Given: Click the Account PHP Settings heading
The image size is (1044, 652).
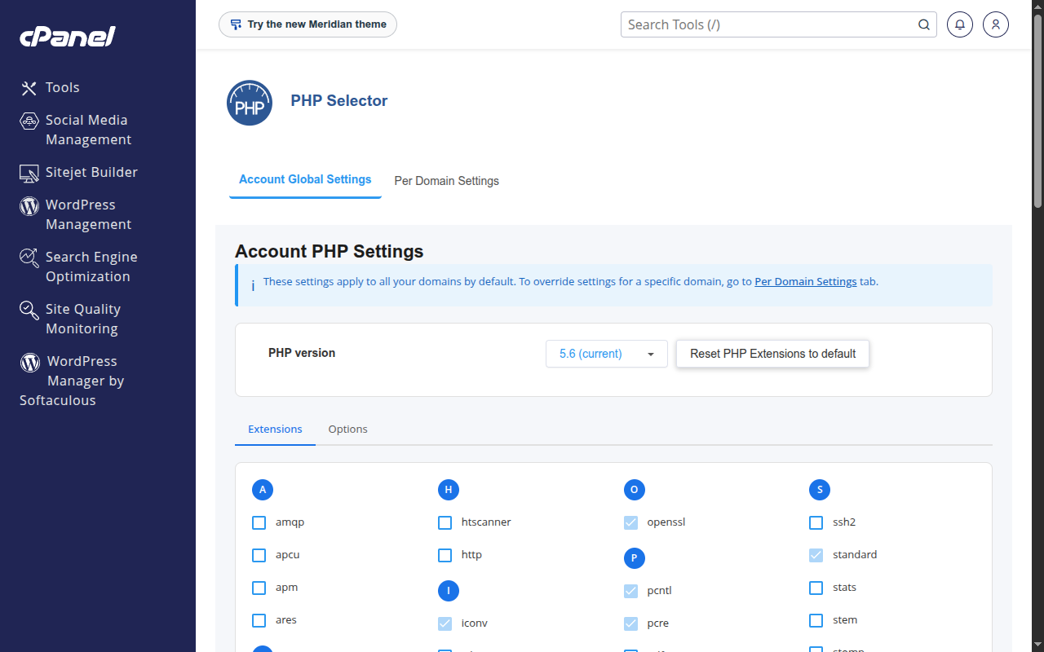Looking at the screenshot, I should pos(330,251).
